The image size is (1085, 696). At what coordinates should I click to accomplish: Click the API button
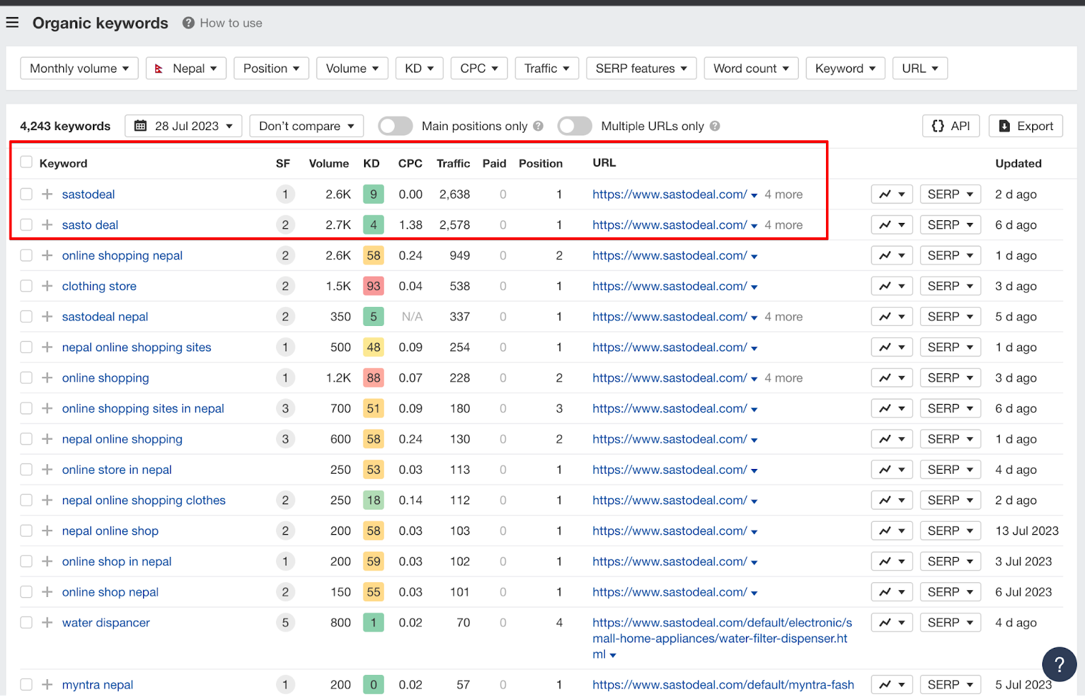coord(951,126)
